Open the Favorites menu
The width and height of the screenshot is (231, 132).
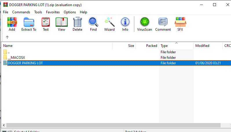pos(53,12)
